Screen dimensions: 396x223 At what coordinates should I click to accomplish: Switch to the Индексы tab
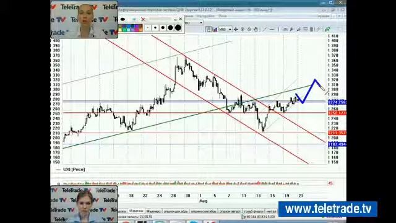pyautogui.click(x=136, y=211)
